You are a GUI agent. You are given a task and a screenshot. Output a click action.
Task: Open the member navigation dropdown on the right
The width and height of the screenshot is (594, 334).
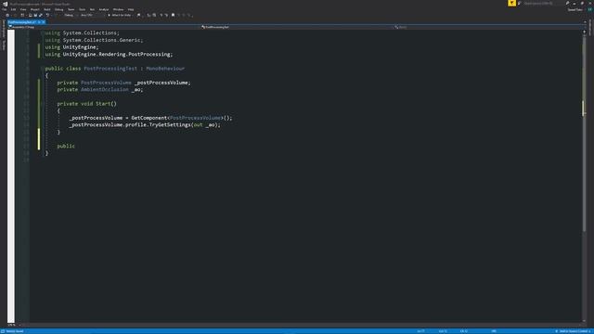[x=489, y=27]
